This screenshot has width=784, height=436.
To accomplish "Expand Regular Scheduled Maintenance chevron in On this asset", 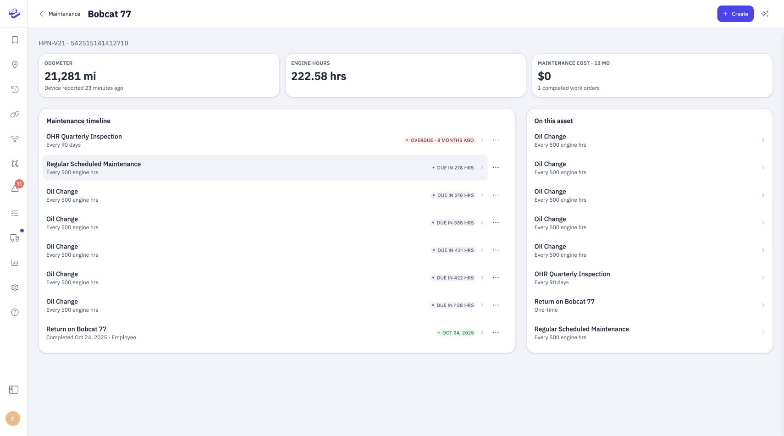I will point(763,333).
